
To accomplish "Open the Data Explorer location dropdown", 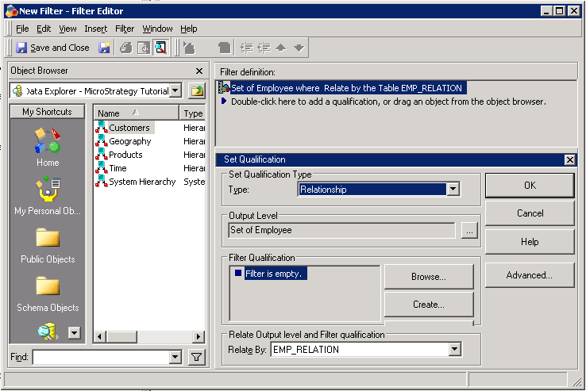I will point(175,90).
